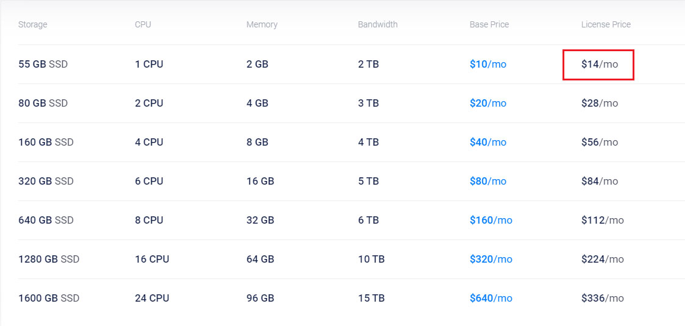This screenshot has width=685, height=326.
Task: Select the 160 GB SSD storage cell
Action: click(46, 142)
